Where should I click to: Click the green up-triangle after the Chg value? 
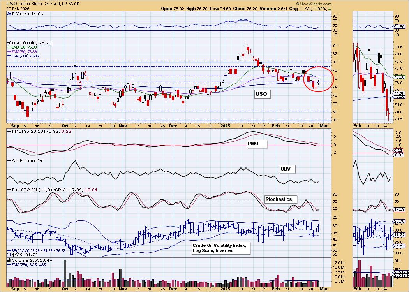(x=330, y=9)
